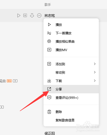Click the play icon in the song row toolbar
Image resolution: width=107 pixels, height=135 pixels.
click(19, 15)
